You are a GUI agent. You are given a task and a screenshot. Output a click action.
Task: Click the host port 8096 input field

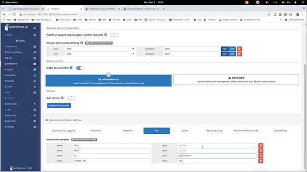pyautogui.click(x=97, y=49)
